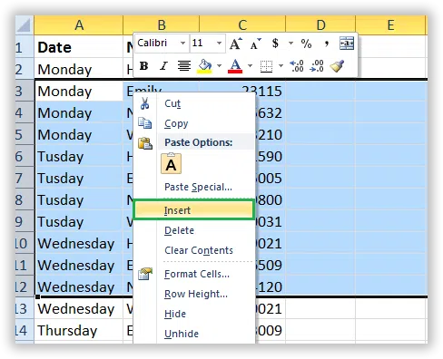The image size is (443, 359).
Task: Click the Format Cells... entry
Action: click(197, 274)
